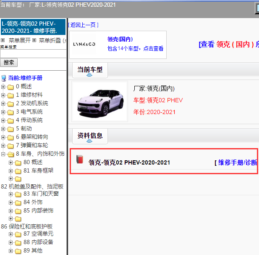Select the 82 机舱盖及配件、挡泥板 tree item
259x255 pixels.
point(32,186)
